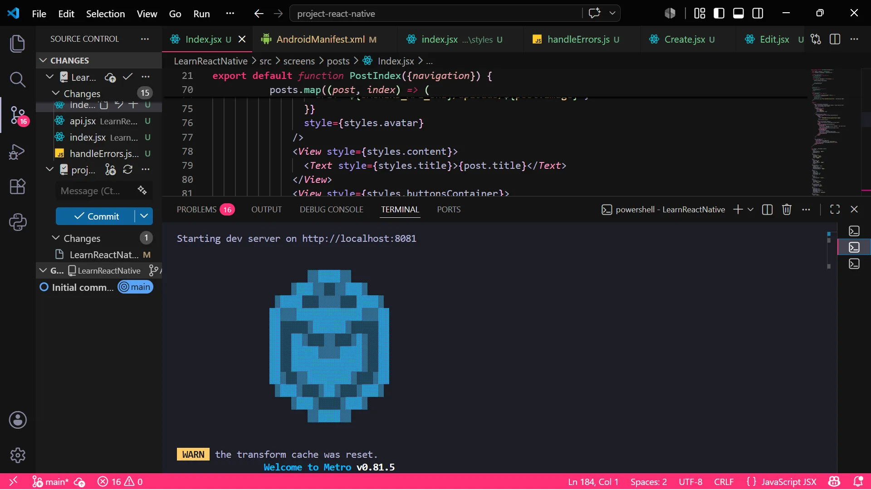Open the Accounts menu
The height and width of the screenshot is (490, 871).
tap(17, 420)
